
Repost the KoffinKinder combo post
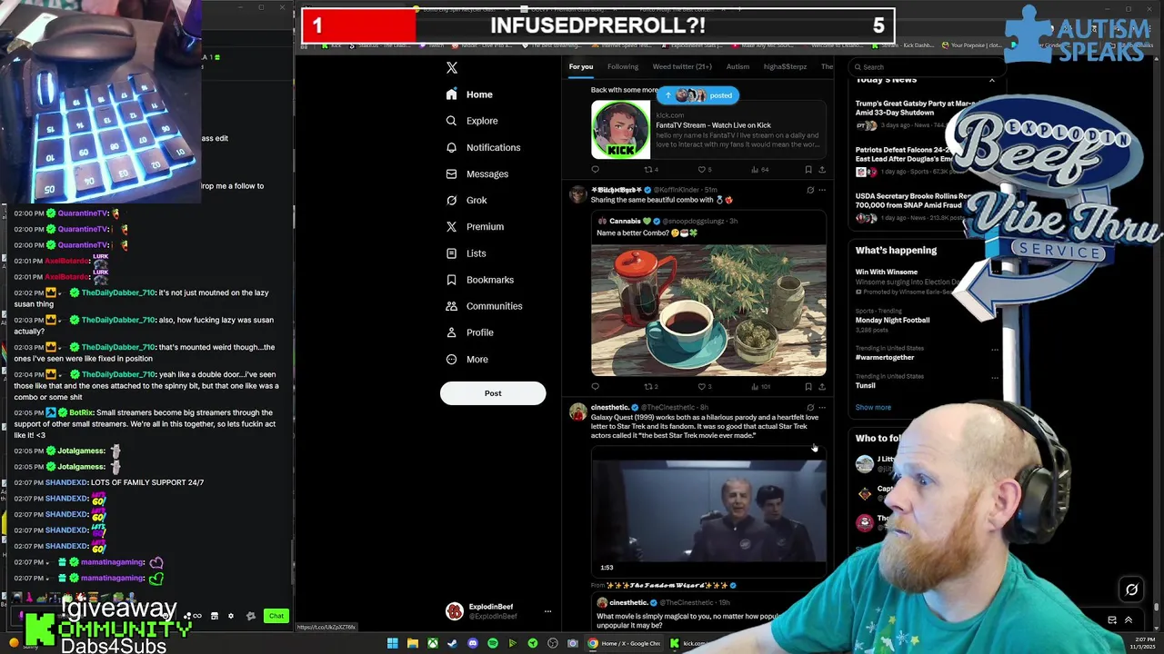649,386
